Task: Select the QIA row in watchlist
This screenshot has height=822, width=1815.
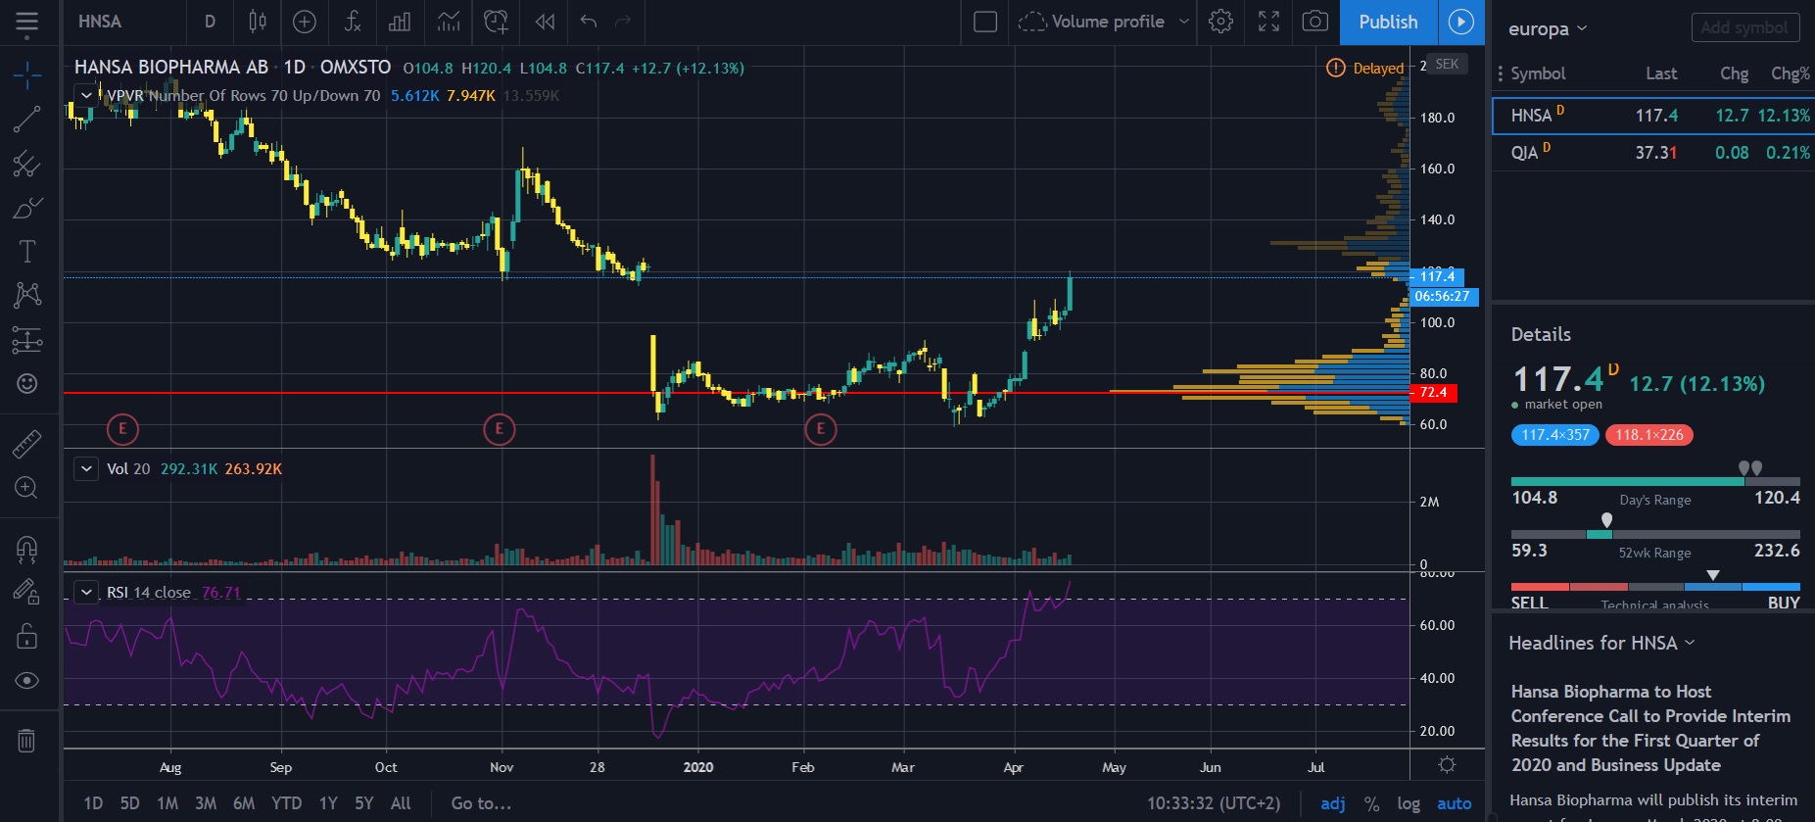Action: [1653, 153]
